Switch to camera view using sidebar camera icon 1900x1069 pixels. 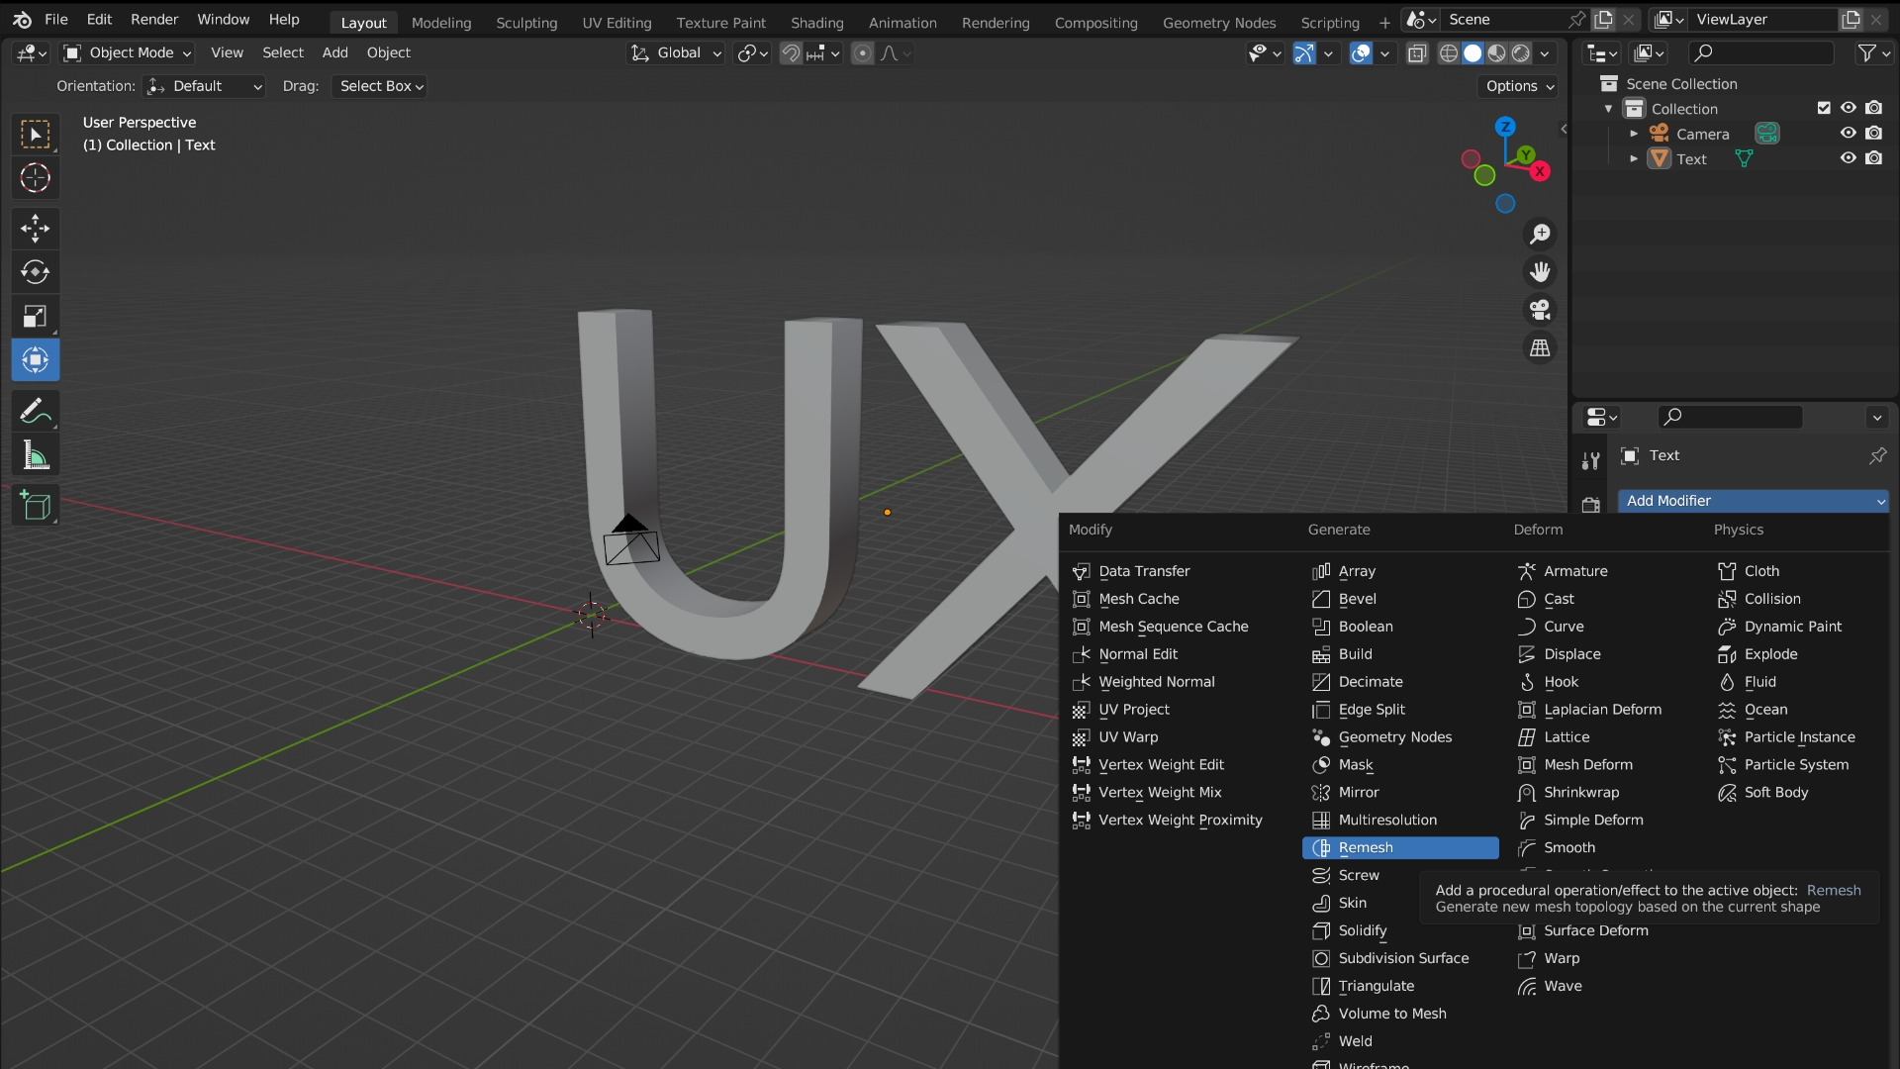pyautogui.click(x=1540, y=310)
